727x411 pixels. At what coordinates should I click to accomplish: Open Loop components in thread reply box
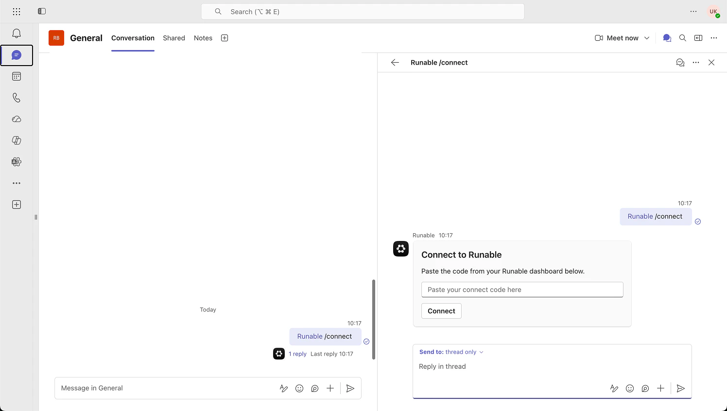(x=645, y=388)
